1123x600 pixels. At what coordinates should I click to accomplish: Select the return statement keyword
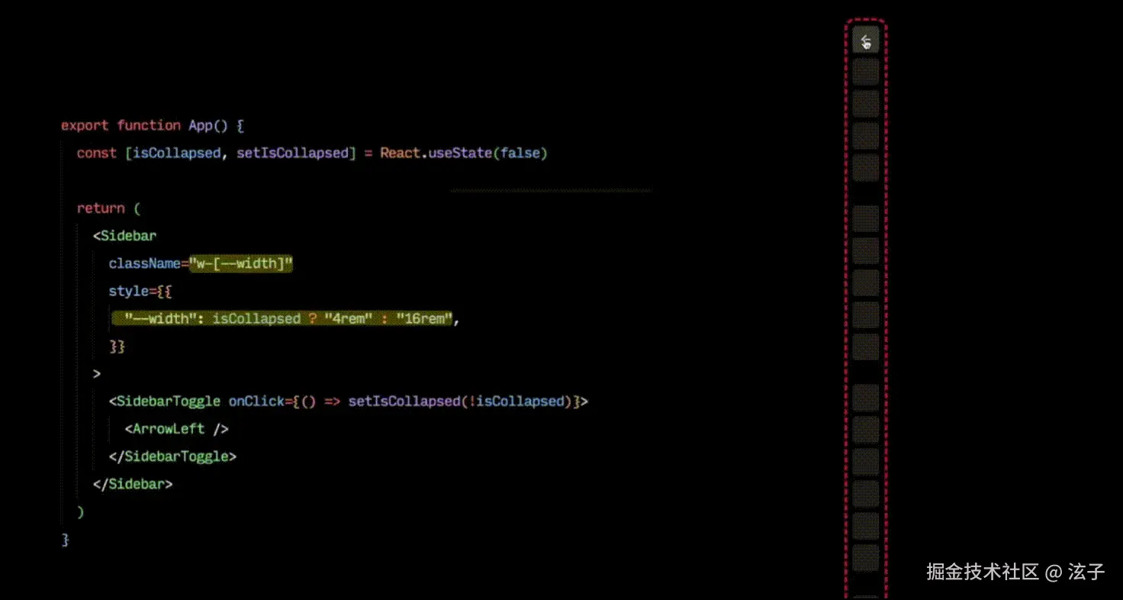(x=100, y=208)
